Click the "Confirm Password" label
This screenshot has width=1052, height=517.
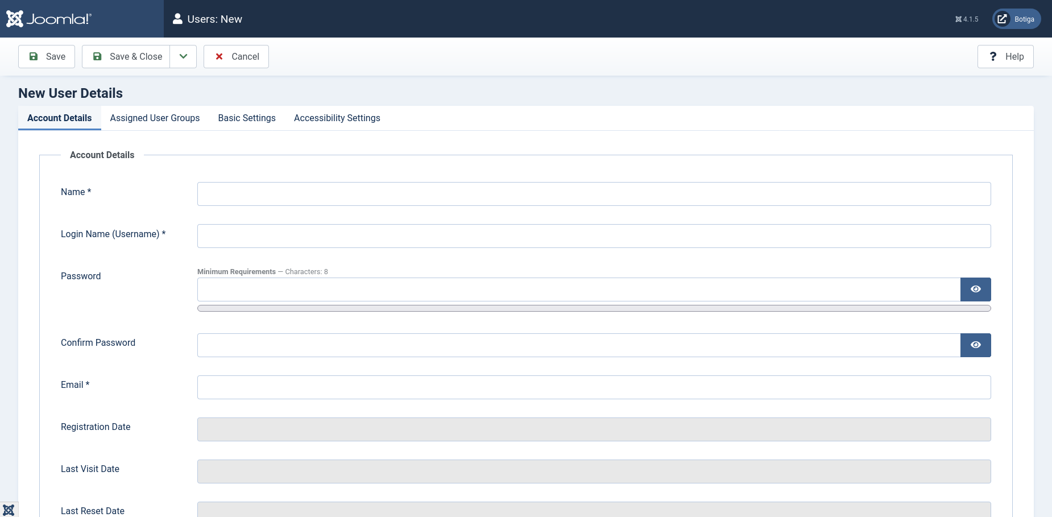click(x=98, y=343)
